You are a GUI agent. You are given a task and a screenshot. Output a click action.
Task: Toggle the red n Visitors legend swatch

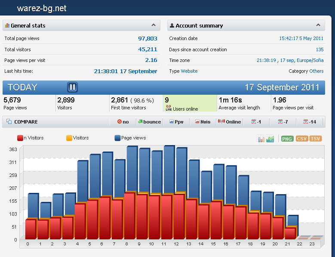(20, 138)
